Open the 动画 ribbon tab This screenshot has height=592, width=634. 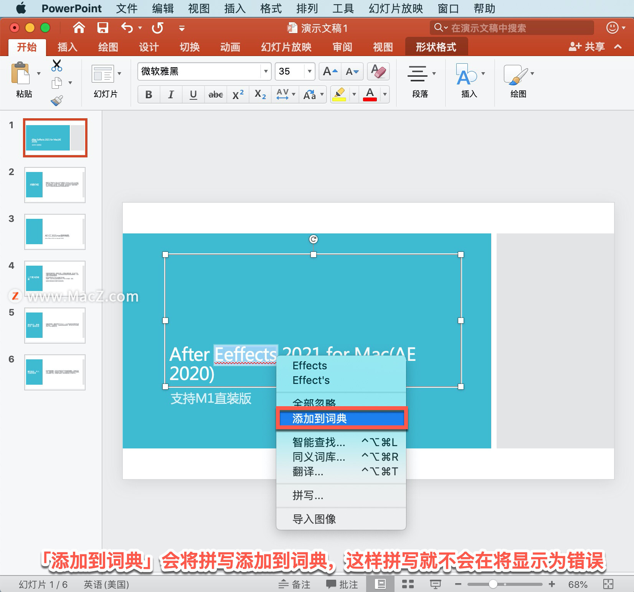pyautogui.click(x=230, y=47)
